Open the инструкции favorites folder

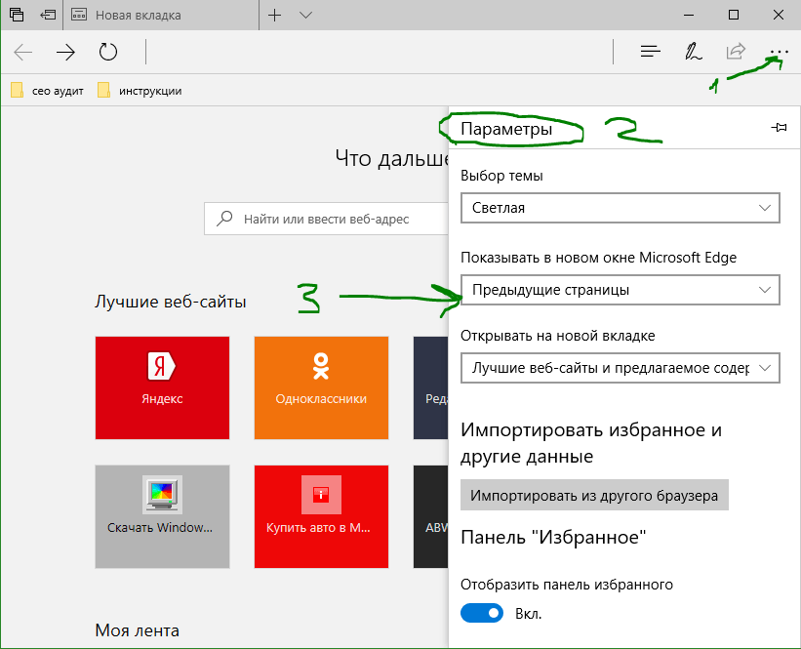[x=140, y=91]
